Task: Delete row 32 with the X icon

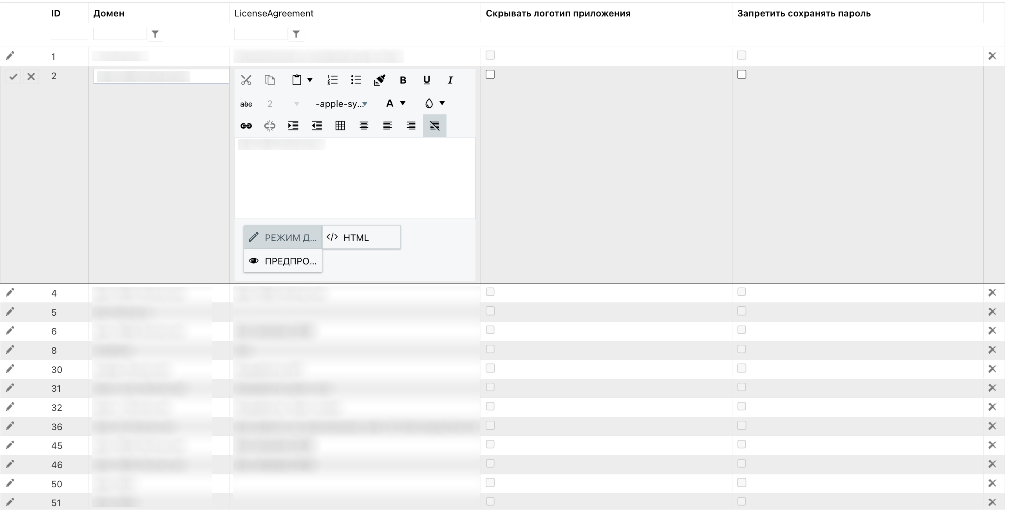Action: click(x=993, y=407)
